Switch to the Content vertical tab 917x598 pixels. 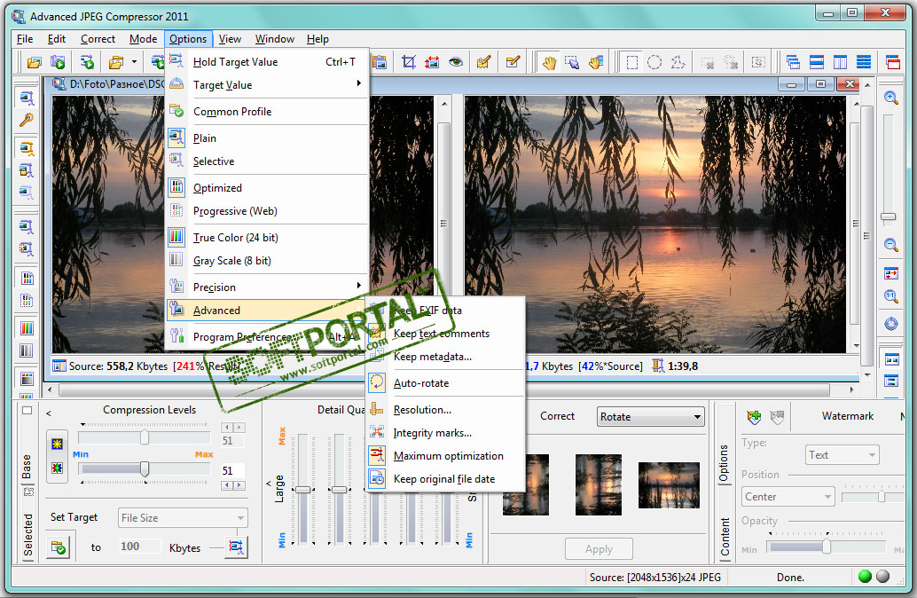(725, 537)
